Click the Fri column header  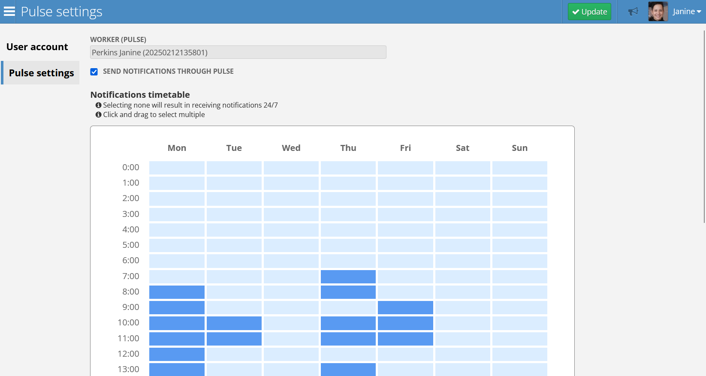tap(405, 148)
